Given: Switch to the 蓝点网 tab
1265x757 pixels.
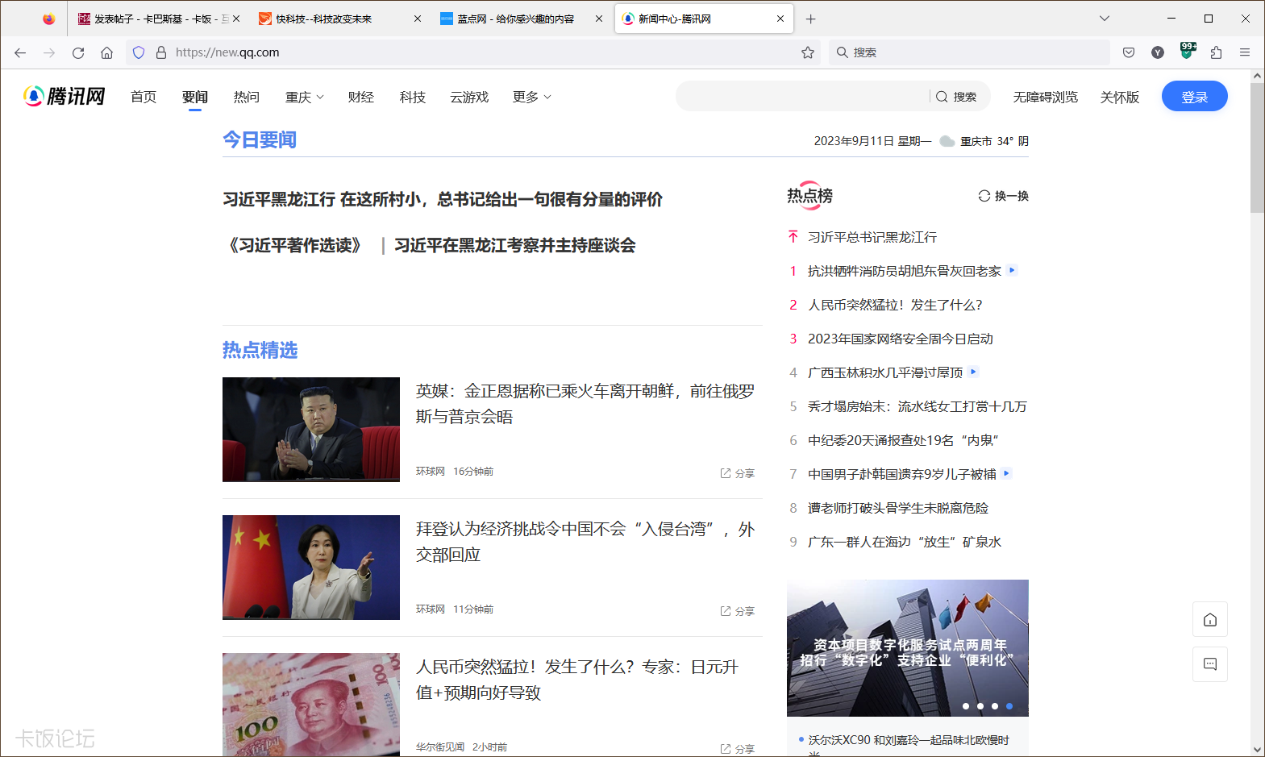Looking at the screenshot, I should coord(522,19).
